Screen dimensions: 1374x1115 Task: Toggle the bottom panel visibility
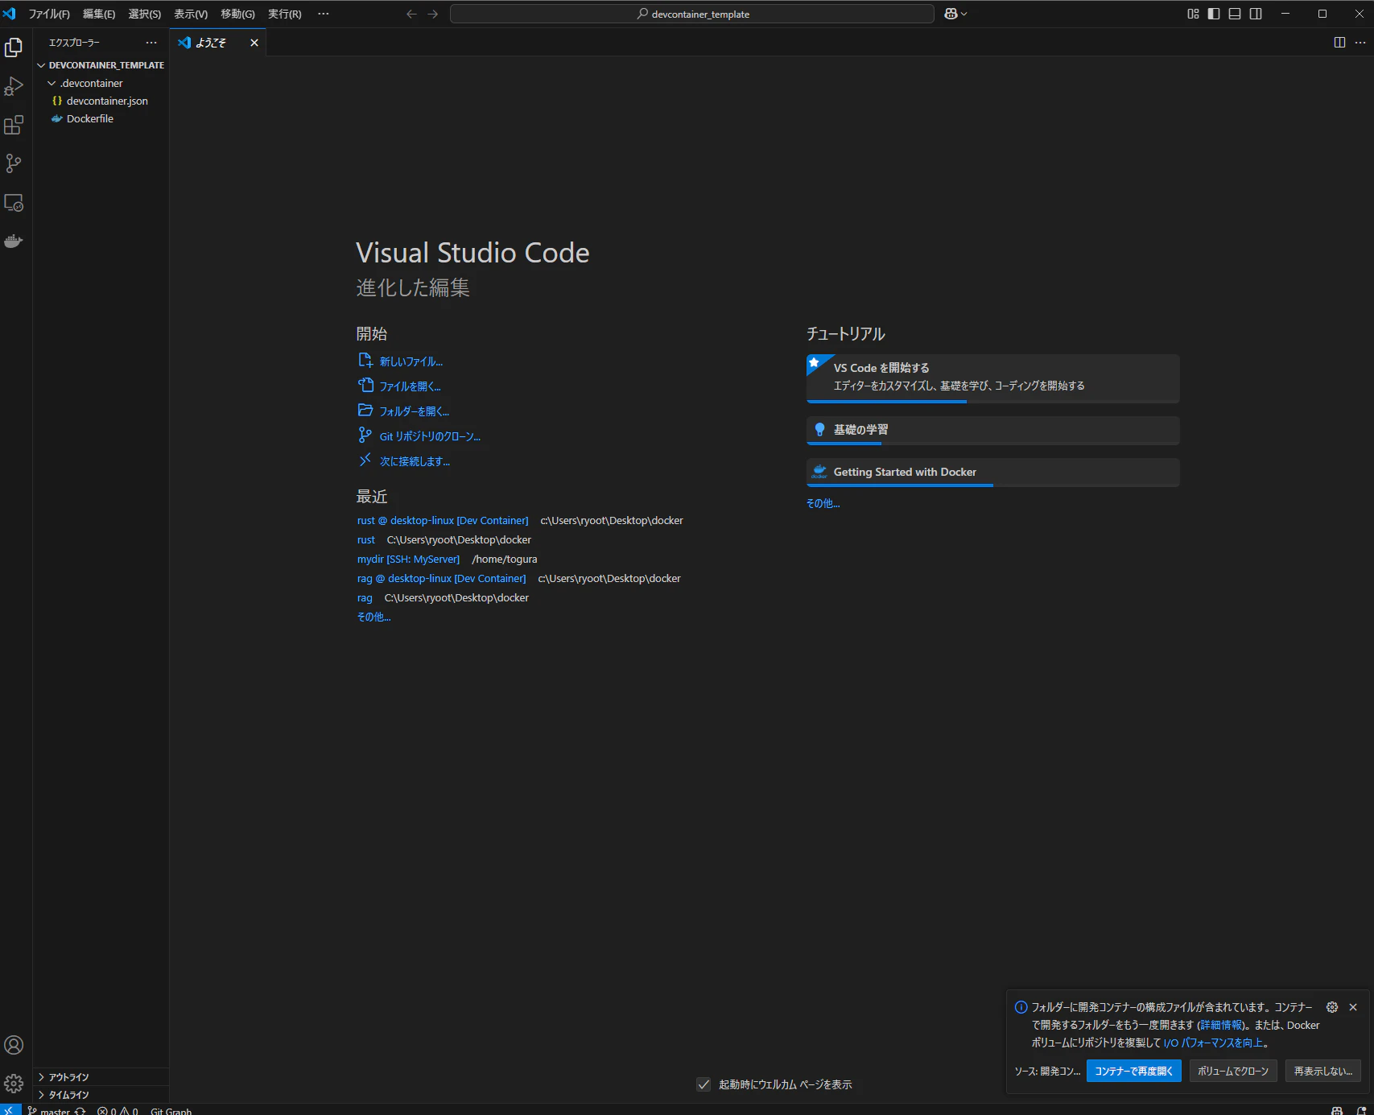tap(1235, 14)
